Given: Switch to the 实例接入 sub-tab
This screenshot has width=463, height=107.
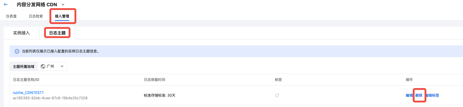Looking at the screenshot, I should click(x=21, y=33).
